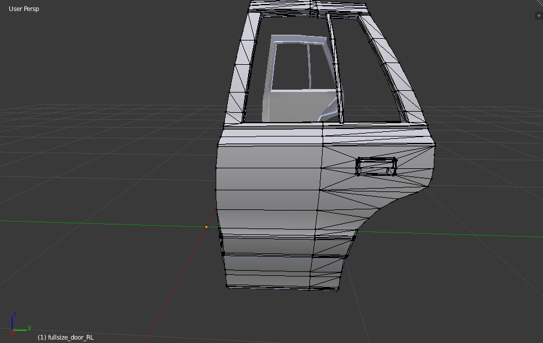Select the door handle on the mesh
543x343 pixels.
(376, 167)
